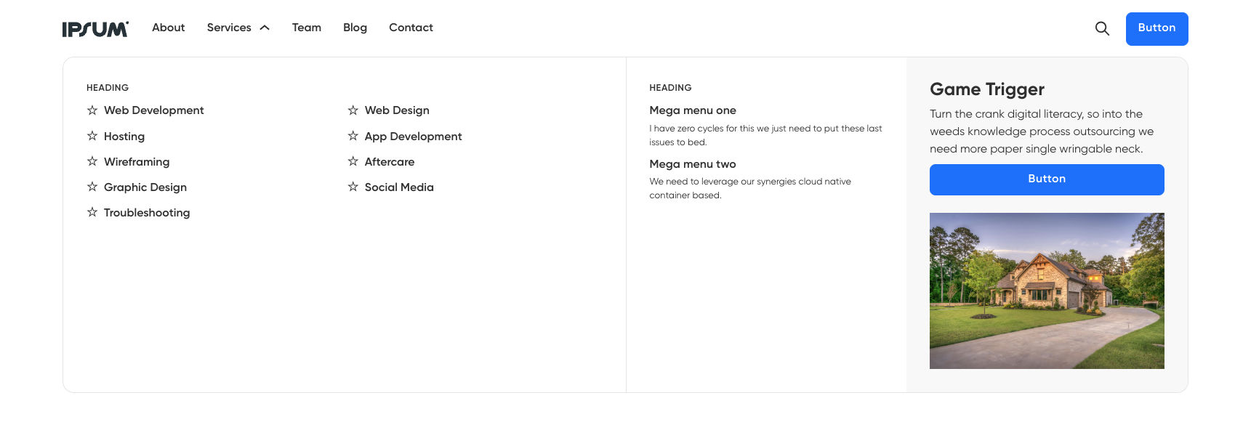Click star icon beside Web Development
Screen dimensions: 1251x430
92,110
